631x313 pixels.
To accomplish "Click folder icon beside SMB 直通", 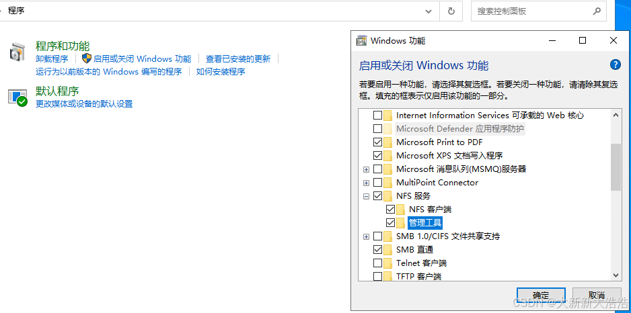I will 388,249.
